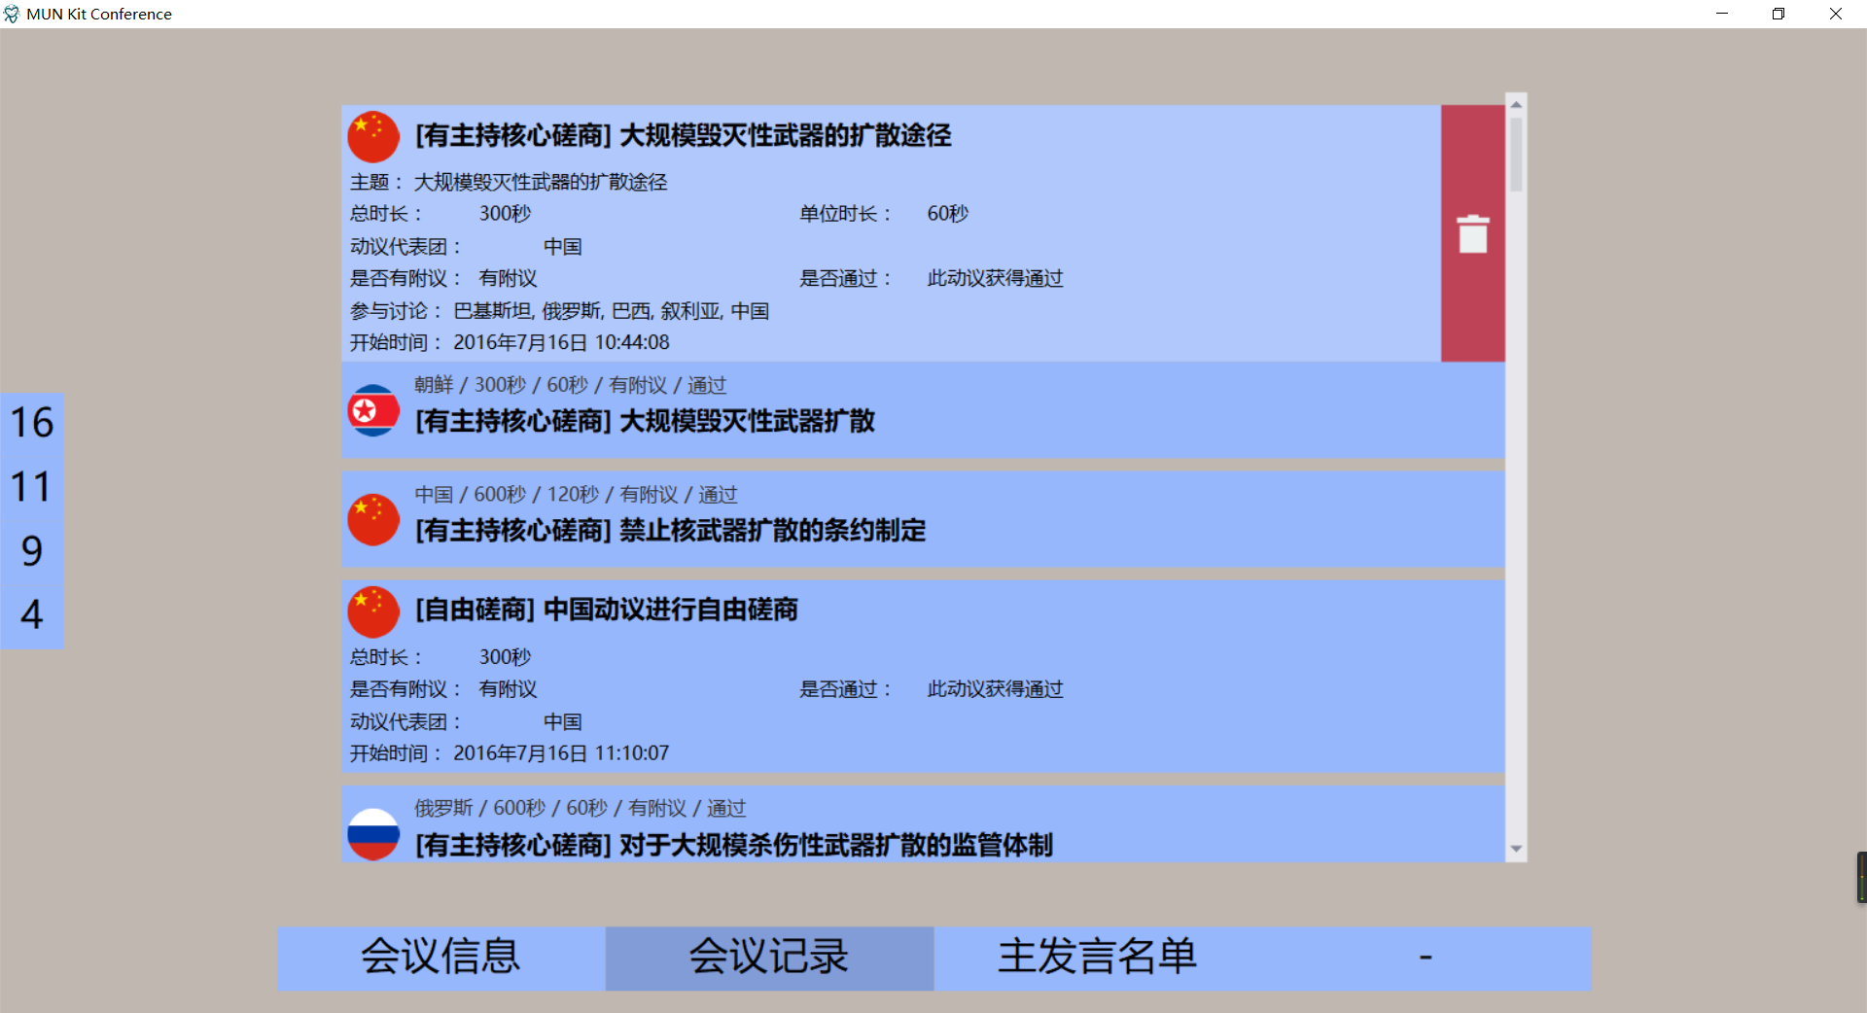Click the China flag on the 自由磋商 motion
Viewport: 1867px width, 1013px height.
click(372, 611)
